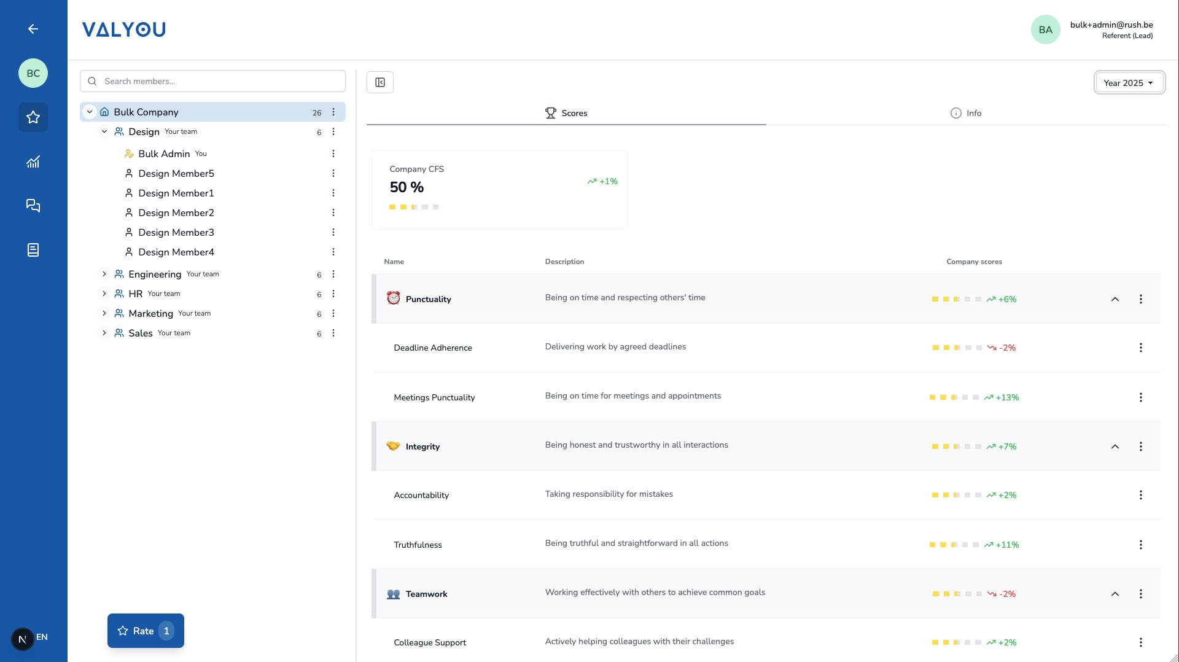This screenshot has height=662, width=1179.
Task: Focus the Search members field
Action: [212, 81]
